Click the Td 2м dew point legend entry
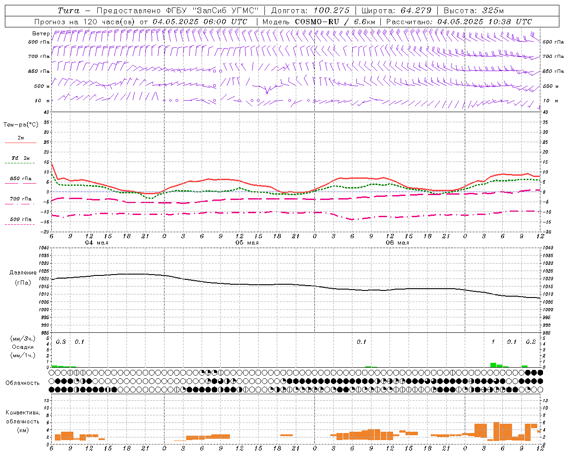 coord(20,158)
